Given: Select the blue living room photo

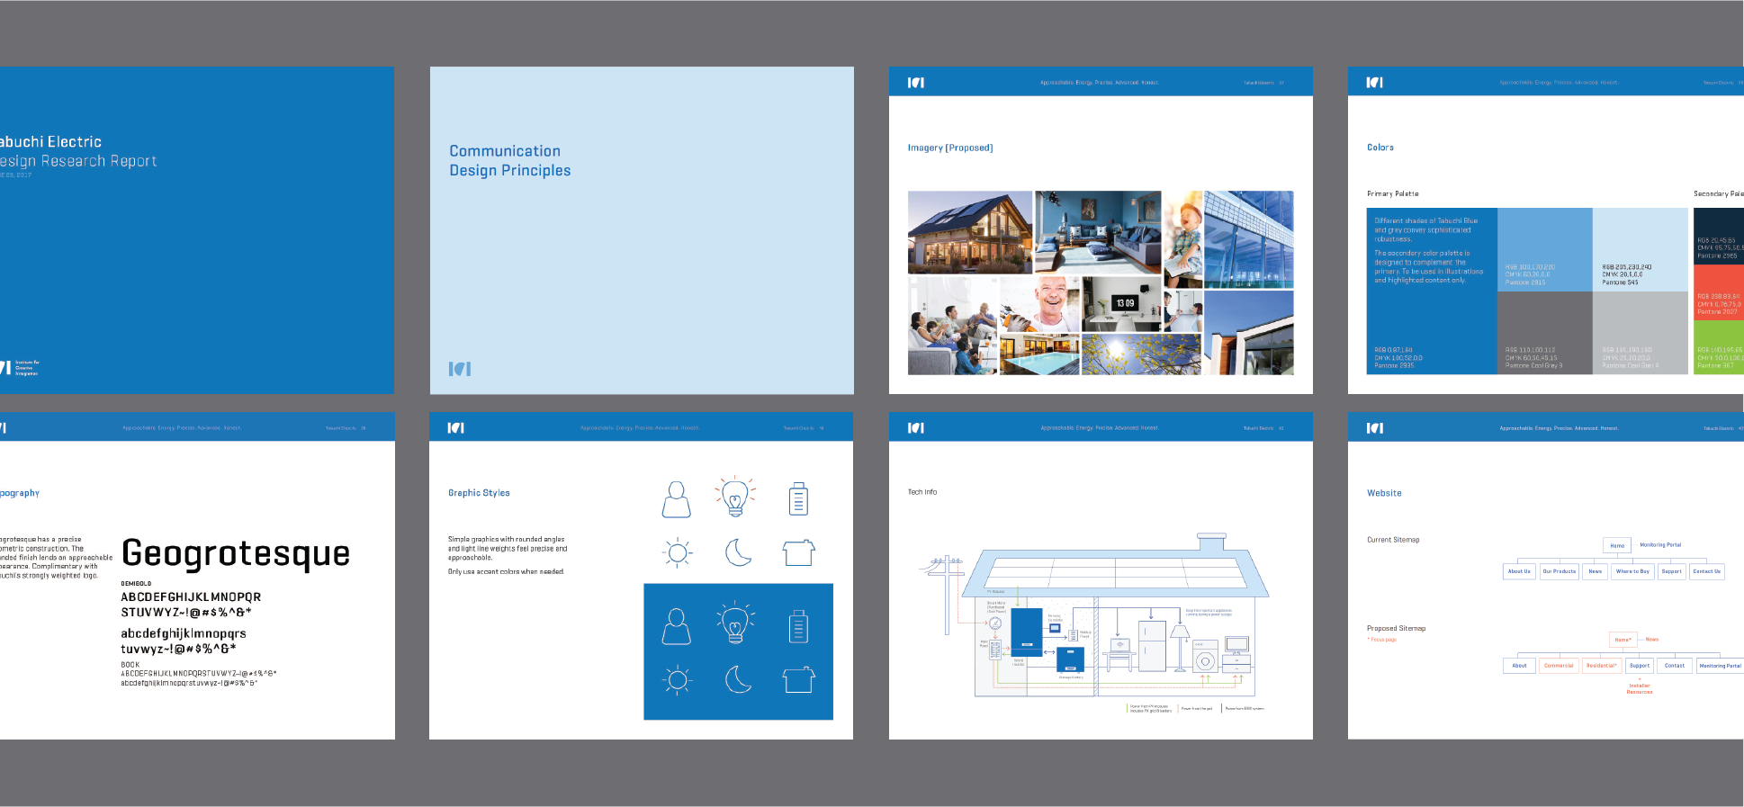Looking at the screenshot, I should tap(1098, 232).
